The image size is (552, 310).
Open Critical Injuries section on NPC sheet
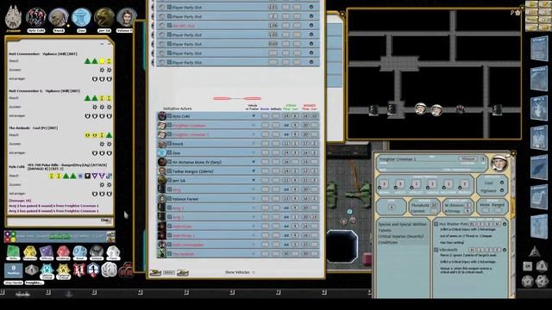[x=400, y=236]
